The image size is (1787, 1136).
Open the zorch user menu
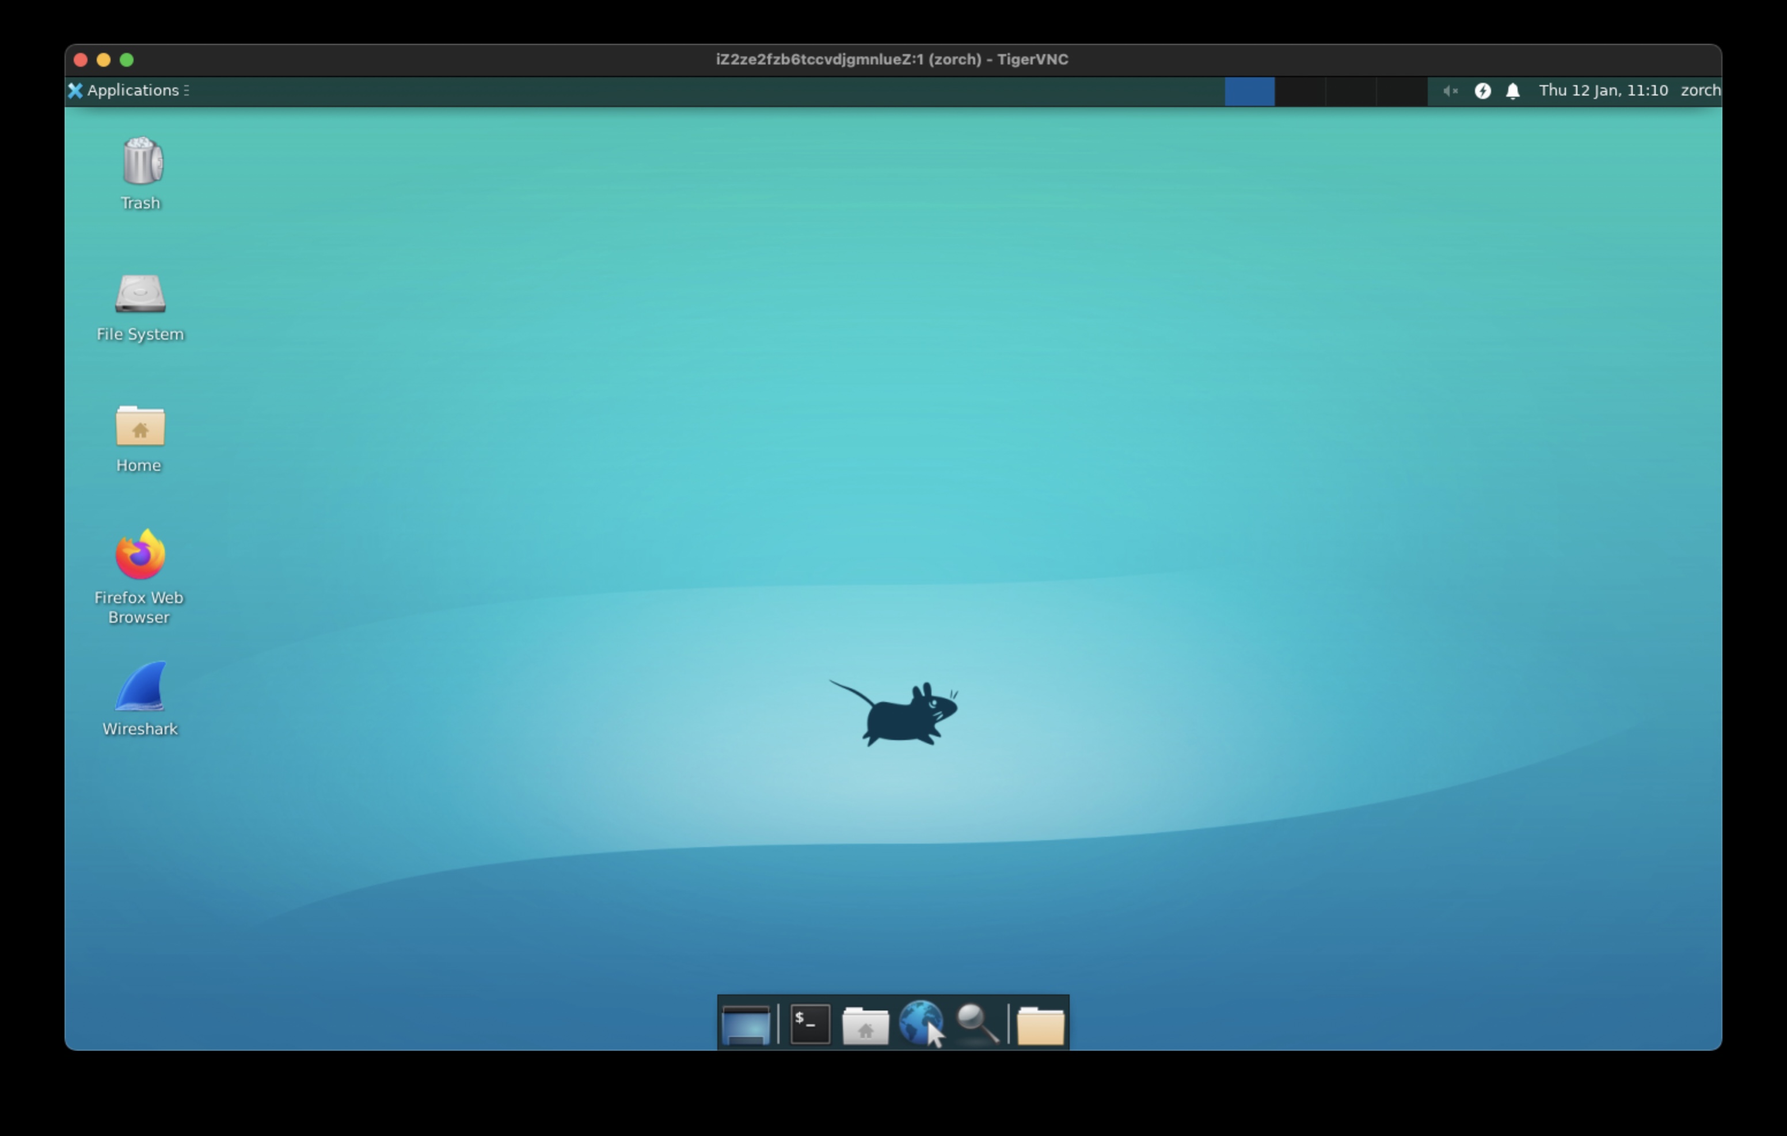coord(1700,90)
